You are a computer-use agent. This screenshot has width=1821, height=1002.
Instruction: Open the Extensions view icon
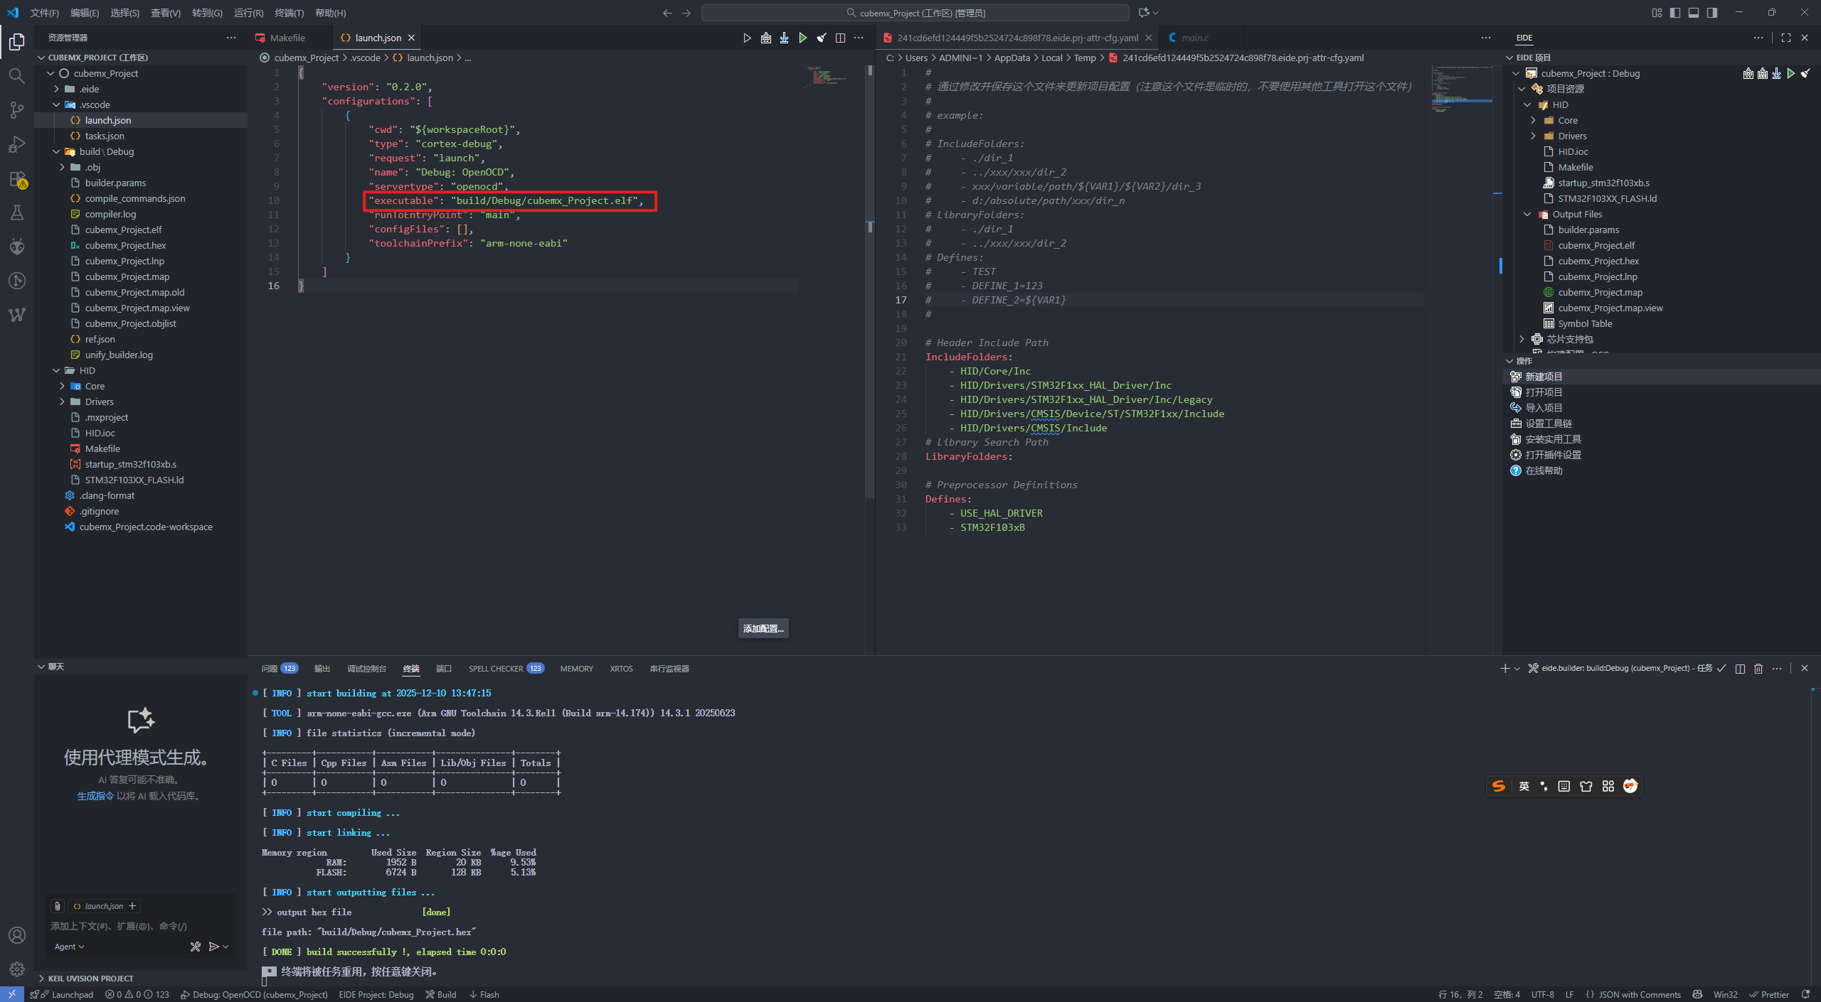pyautogui.click(x=17, y=178)
